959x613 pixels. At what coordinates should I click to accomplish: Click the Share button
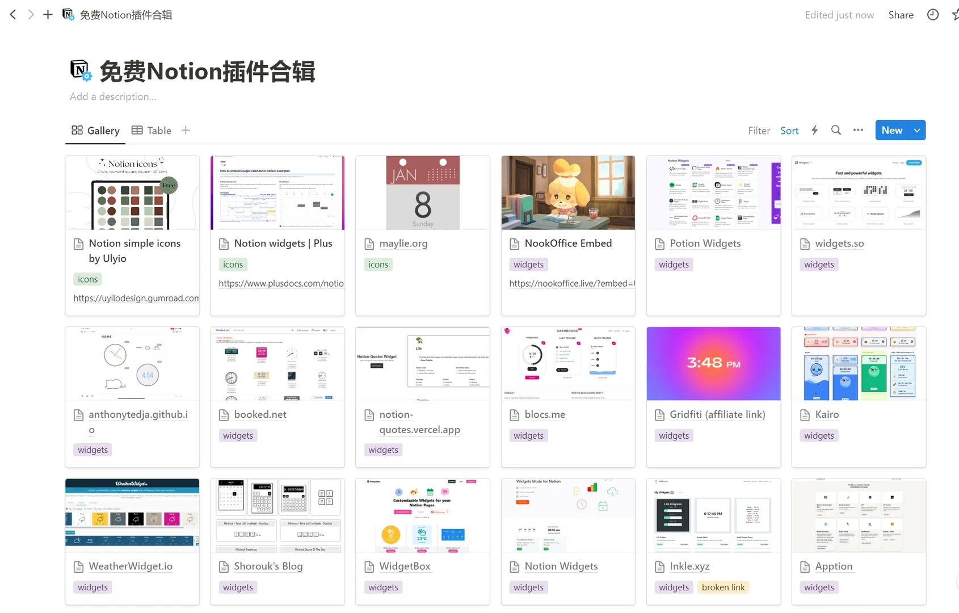pos(901,14)
